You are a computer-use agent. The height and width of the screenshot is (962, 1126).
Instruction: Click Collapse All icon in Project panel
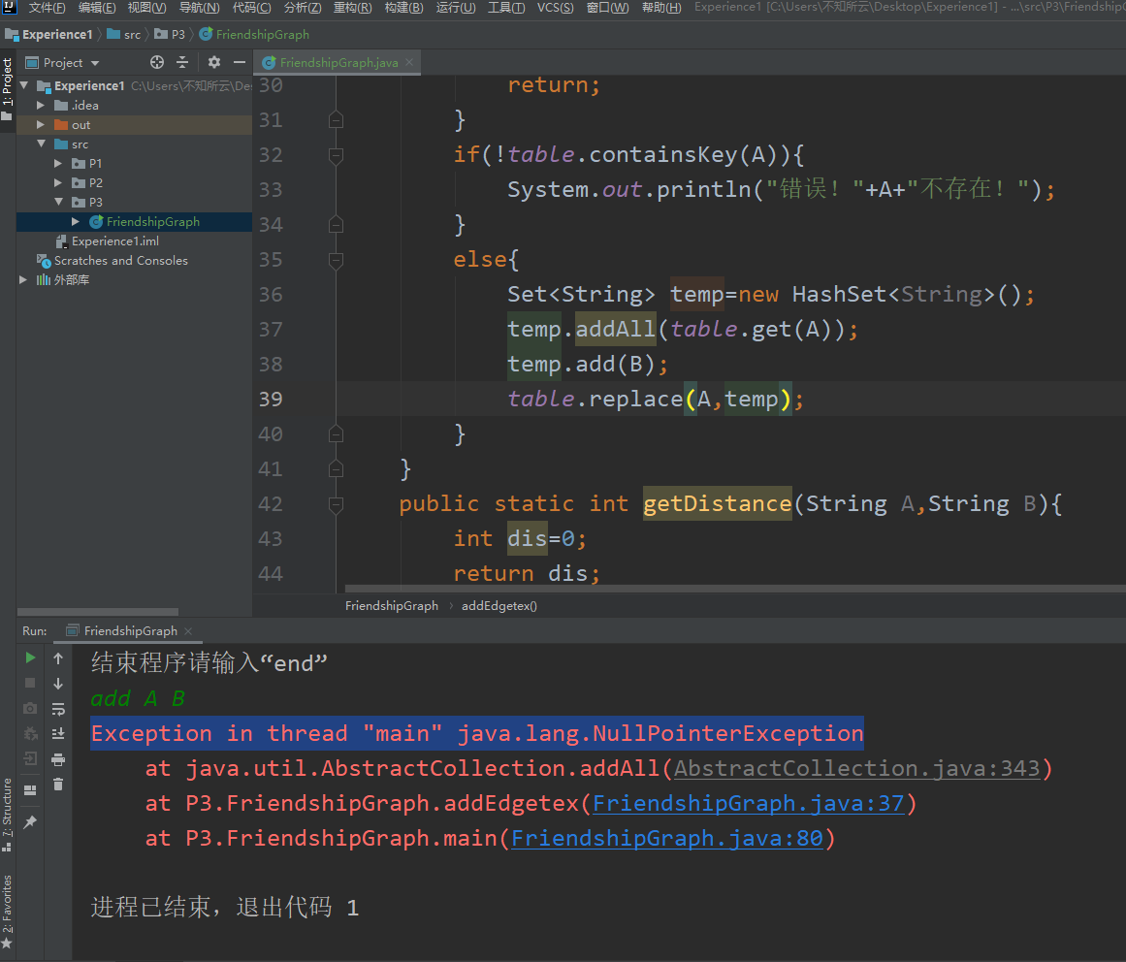(182, 62)
